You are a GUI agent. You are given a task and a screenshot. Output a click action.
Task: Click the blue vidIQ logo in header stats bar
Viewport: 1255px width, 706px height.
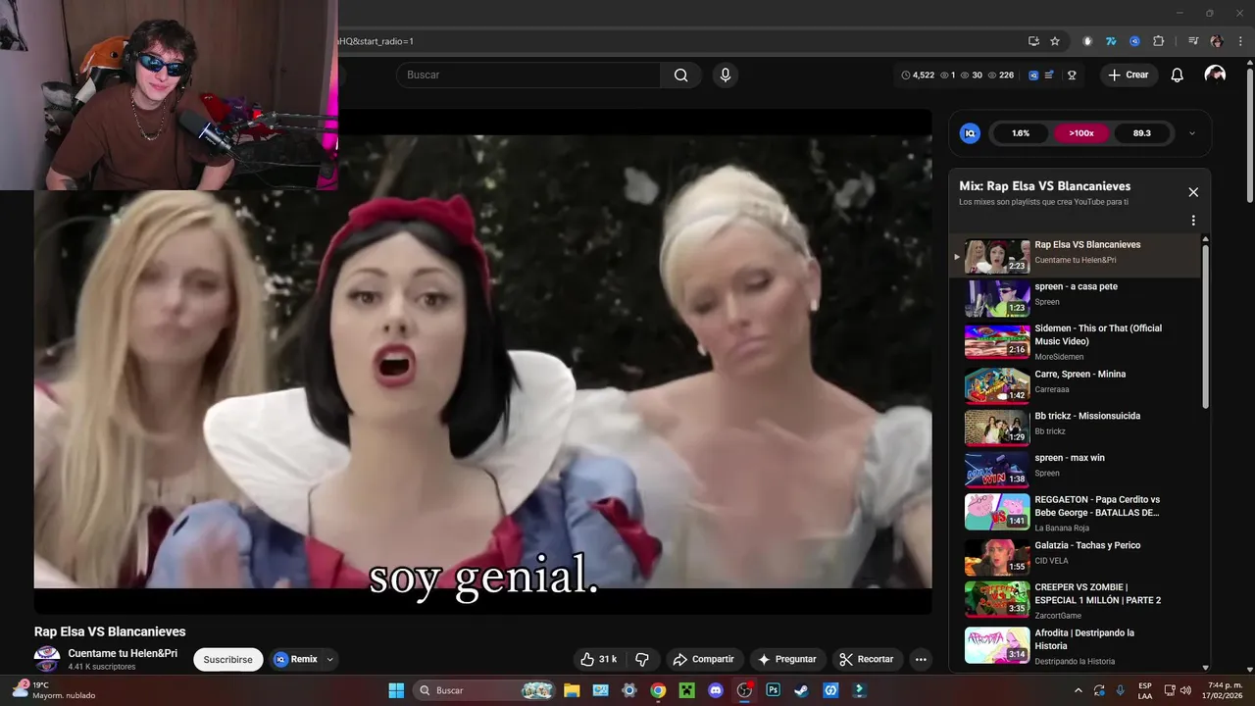click(x=1033, y=76)
